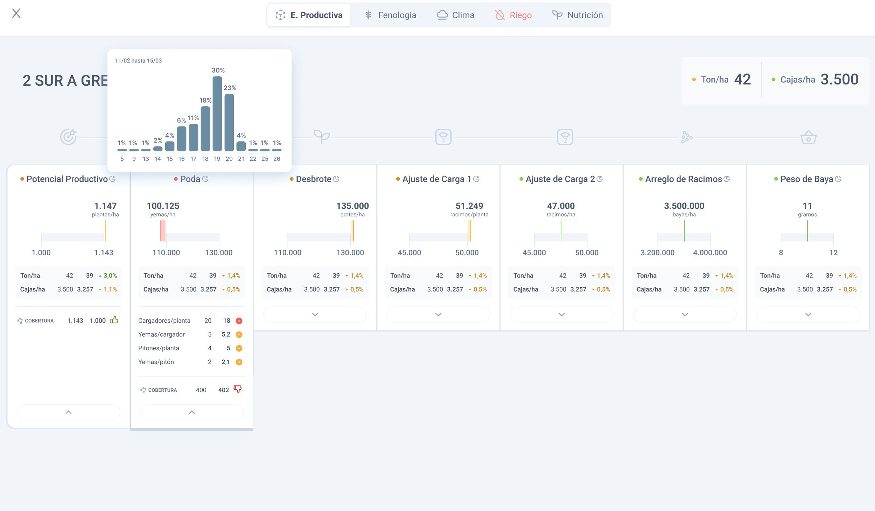Screen dimensions: 875x511
Task: Open the Nutrición tab
Action: pos(577,15)
